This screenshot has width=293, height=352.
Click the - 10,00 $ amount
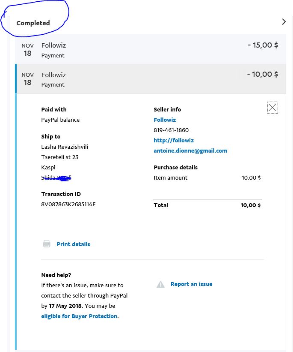[263, 74]
